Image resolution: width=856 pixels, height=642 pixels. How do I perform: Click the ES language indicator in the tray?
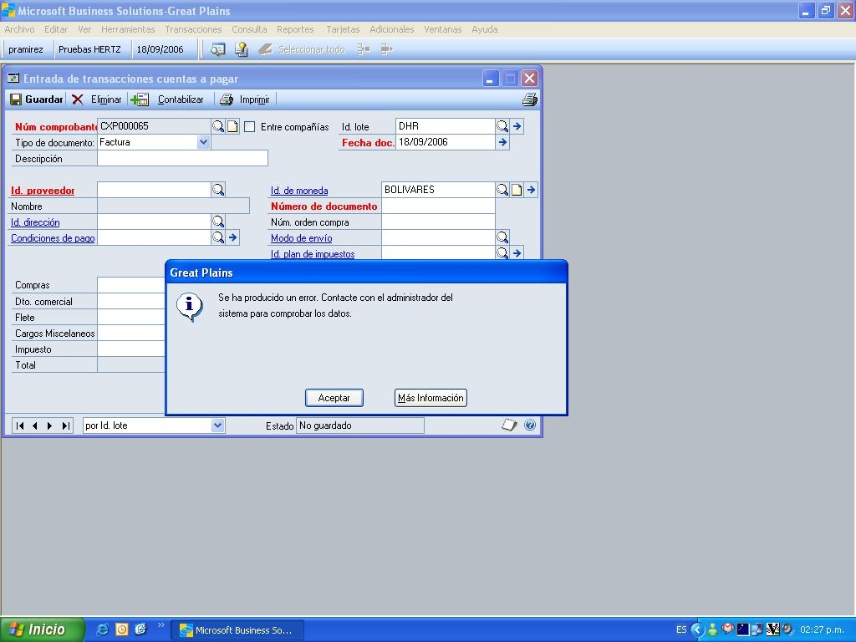[x=681, y=629]
